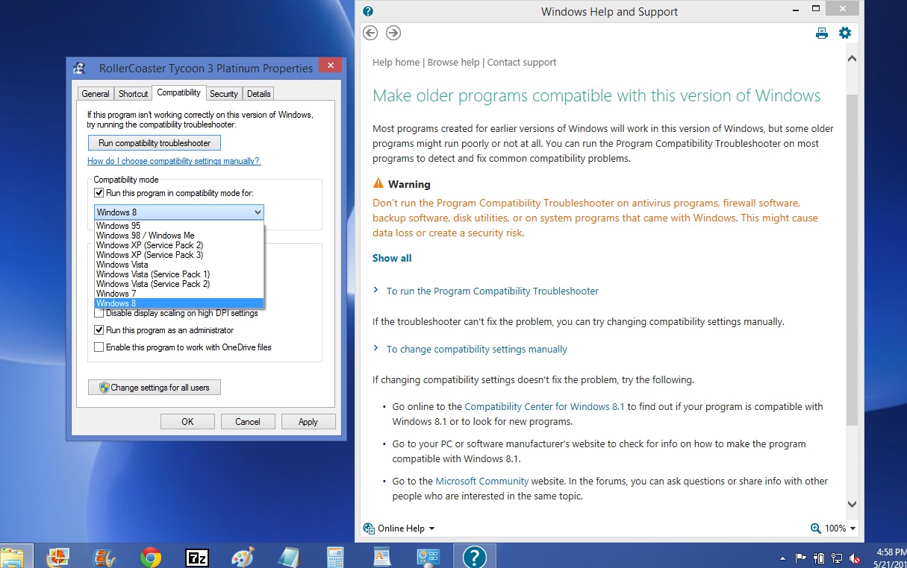Open Paint from the taskbar

click(243, 557)
